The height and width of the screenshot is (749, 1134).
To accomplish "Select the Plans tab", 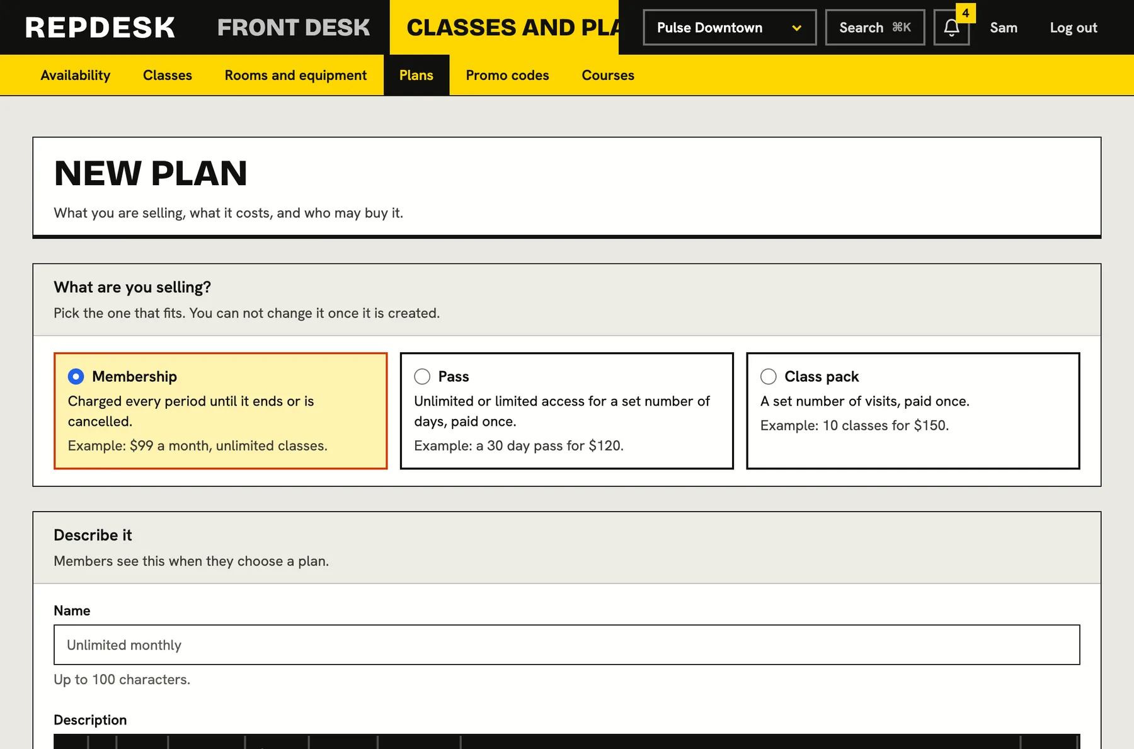I will [416, 75].
